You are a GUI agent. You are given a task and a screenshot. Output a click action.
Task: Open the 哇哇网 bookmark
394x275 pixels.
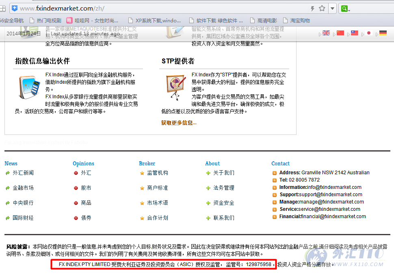92,20
